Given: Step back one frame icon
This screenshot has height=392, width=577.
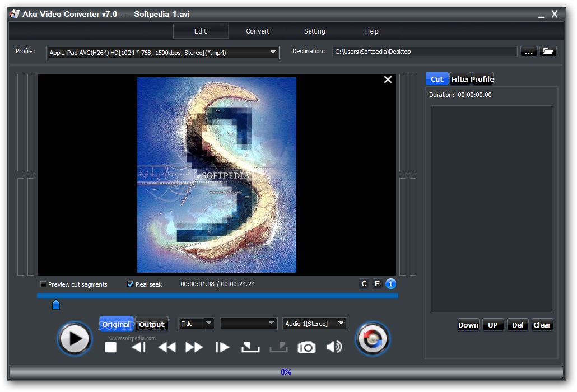Looking at the screenshot, I should tap(139, 347).
